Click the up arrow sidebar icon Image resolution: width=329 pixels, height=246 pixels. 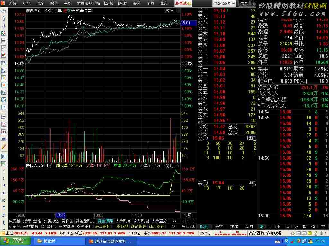(x=4, y=19)
